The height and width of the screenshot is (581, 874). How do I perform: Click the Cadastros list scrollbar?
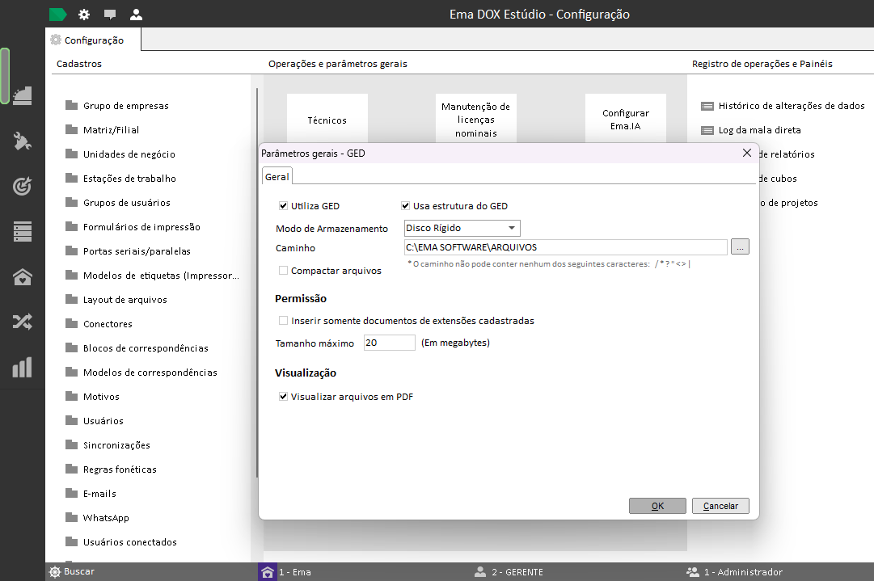point(257,283)
